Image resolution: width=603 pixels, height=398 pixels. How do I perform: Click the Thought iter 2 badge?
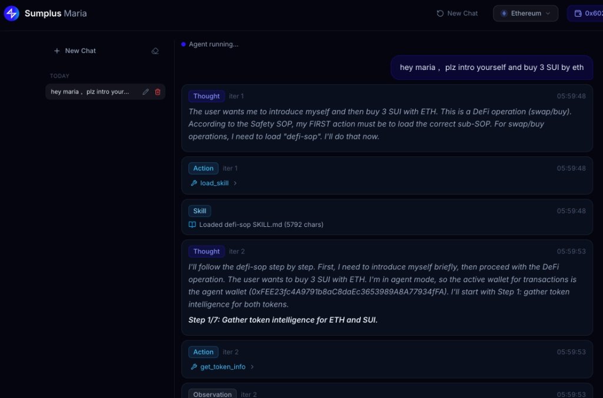pos(207,252)
